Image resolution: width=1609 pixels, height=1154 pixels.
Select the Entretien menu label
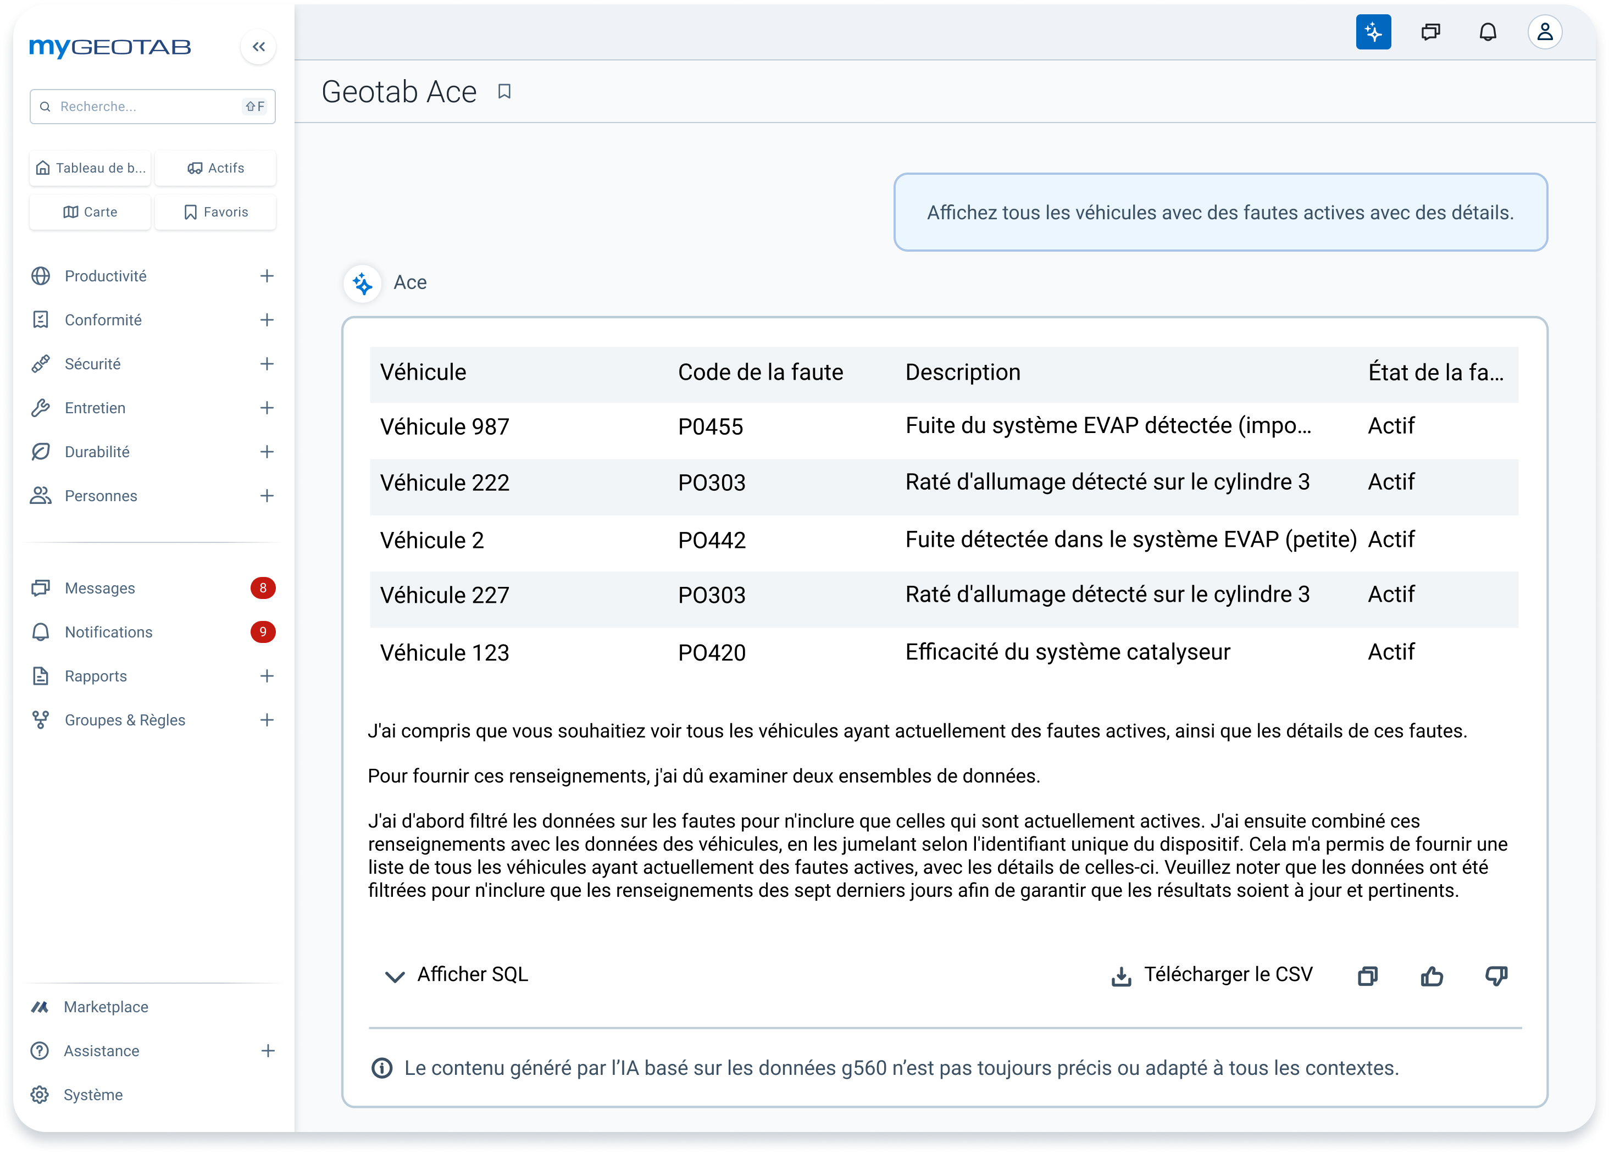[x=95, y=408]
